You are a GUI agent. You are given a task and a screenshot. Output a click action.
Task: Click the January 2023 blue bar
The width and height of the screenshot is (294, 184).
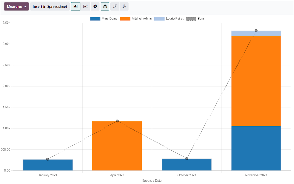[48, 165]
